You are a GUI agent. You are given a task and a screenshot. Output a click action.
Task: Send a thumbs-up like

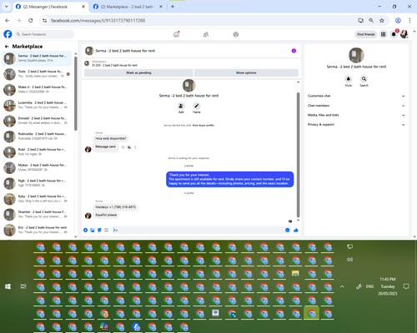[x=296, y=230]
